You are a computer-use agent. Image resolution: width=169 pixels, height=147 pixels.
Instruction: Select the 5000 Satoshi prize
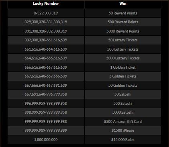[x=123, y=112]
